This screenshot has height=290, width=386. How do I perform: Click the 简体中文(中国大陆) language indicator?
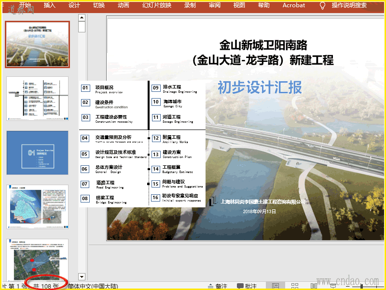click(x=93, y=286)
